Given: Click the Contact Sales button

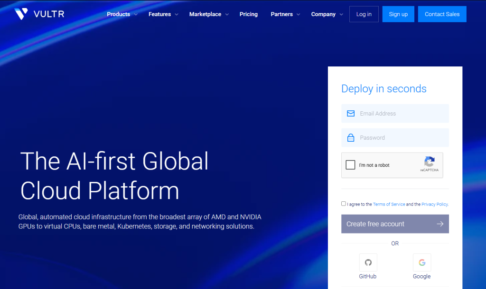Looking at the screenshot, I should tap(442, 14).
